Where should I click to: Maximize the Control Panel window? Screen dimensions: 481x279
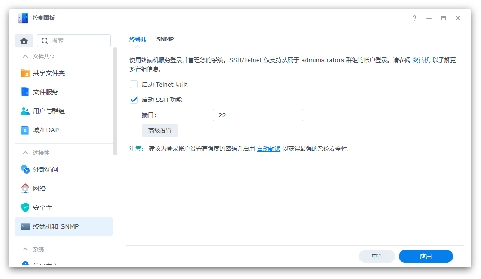[x=443, y=18]
